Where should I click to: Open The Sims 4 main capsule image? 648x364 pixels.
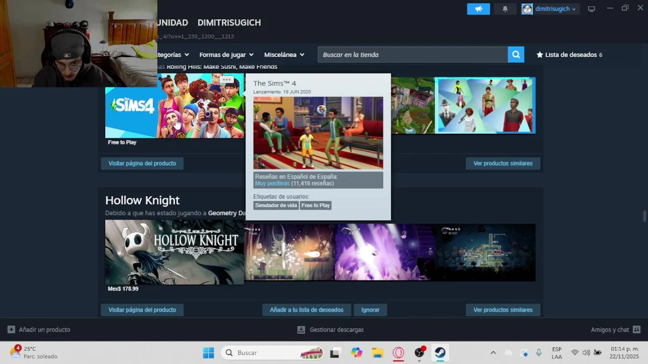pyautogui.click(x=175, y=106)
